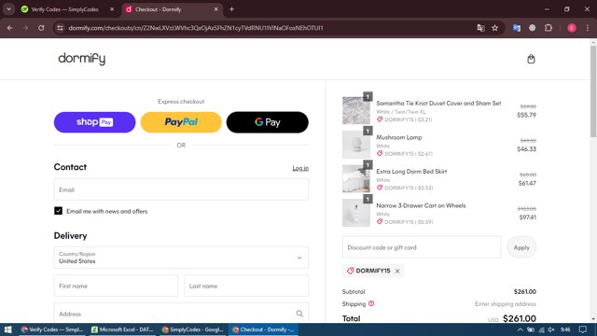597x336 pixels.
Task: Click the network tray icon
Action: click(541, 329)
